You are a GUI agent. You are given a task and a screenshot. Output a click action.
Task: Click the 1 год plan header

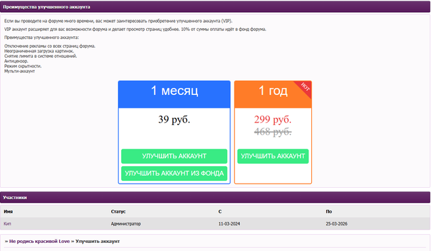tap(273, 94)
